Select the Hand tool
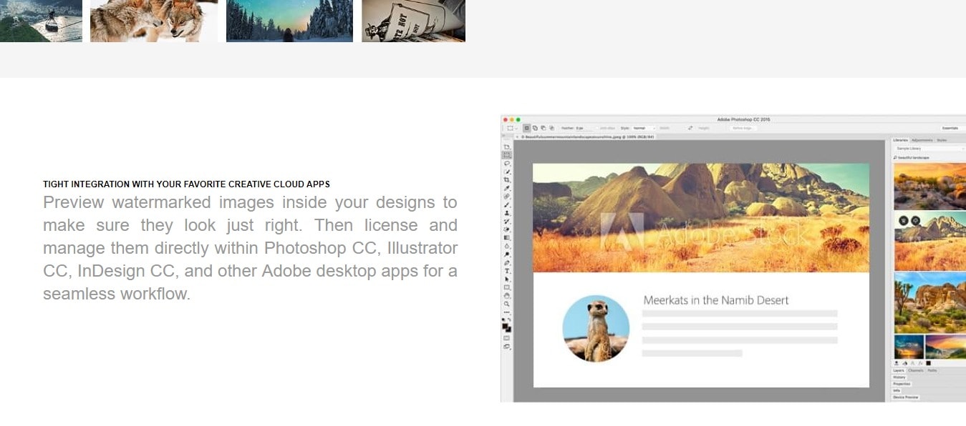Screen dimensions: 966x426 507,295
